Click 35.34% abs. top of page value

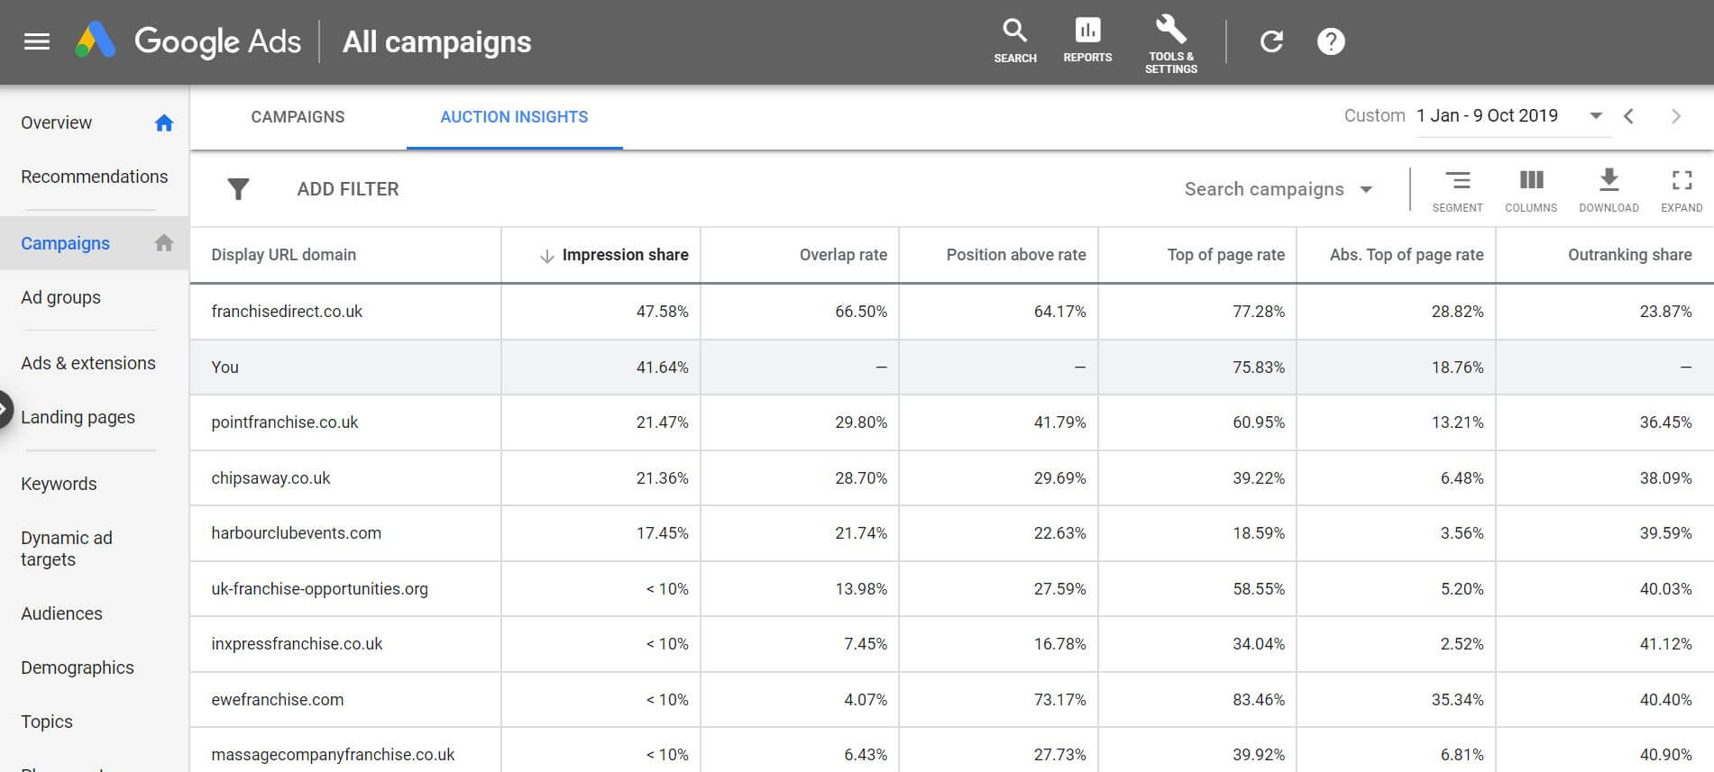coord(1457,700)
